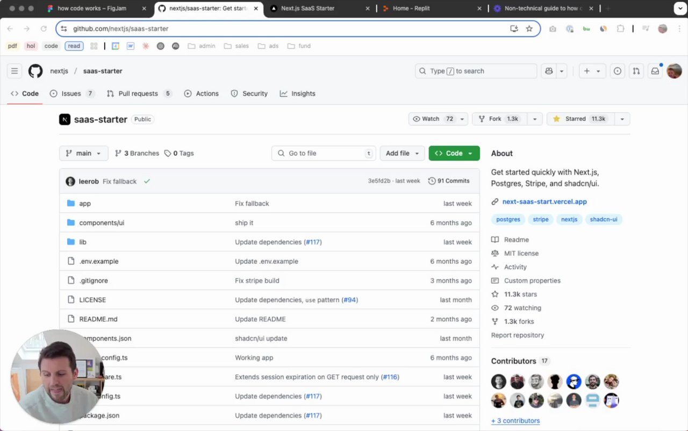Open the Pull requests tab

(x=139, y=94)
